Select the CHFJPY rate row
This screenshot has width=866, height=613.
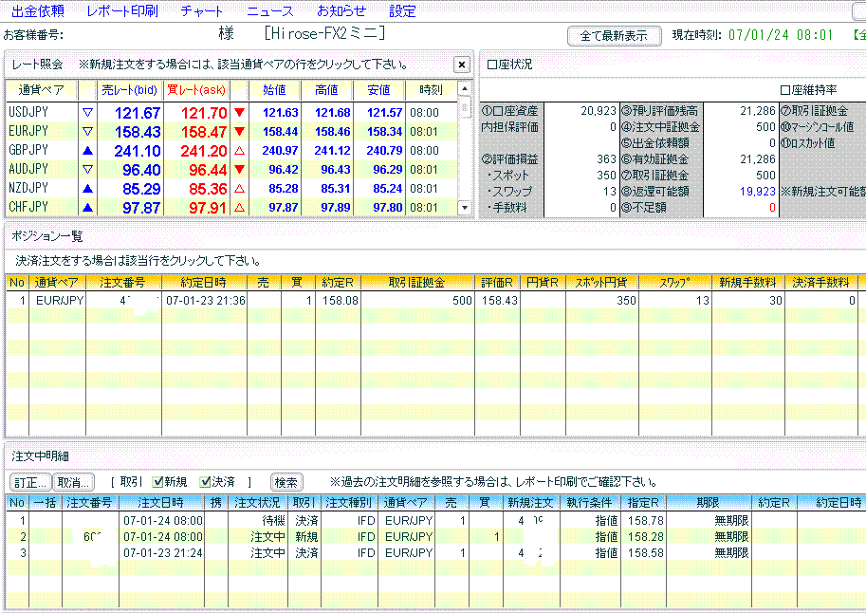coord(232,207)
